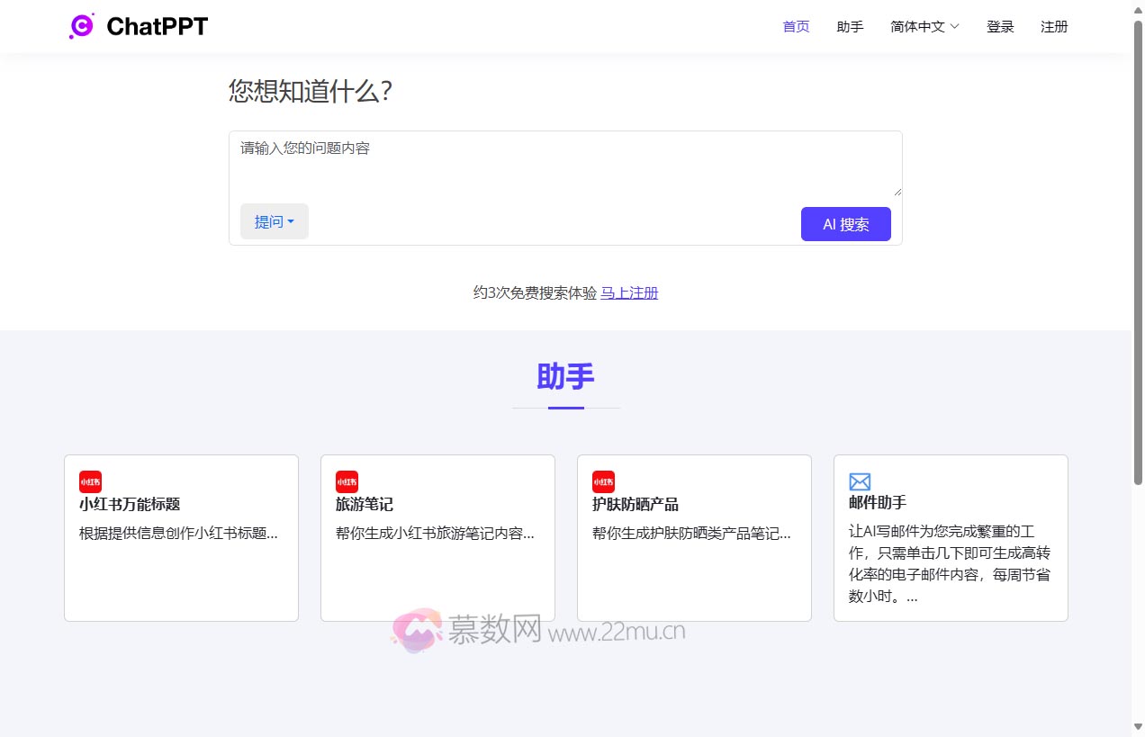Click the textarea resize handle corner
The height and width of the screenshot is (737, 1145).
tap(897, 191)
